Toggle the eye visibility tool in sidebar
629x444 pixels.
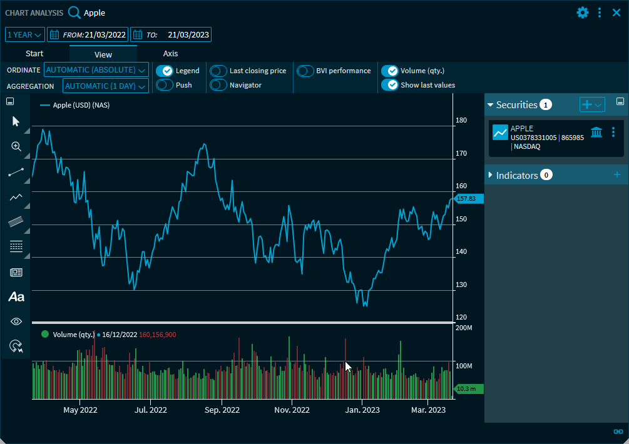(x=16, y=321)
